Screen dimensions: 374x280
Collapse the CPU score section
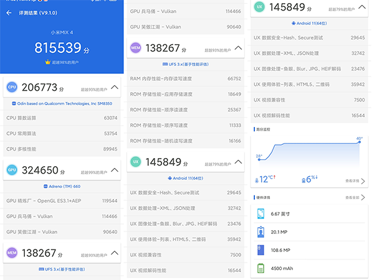(114, 88)
